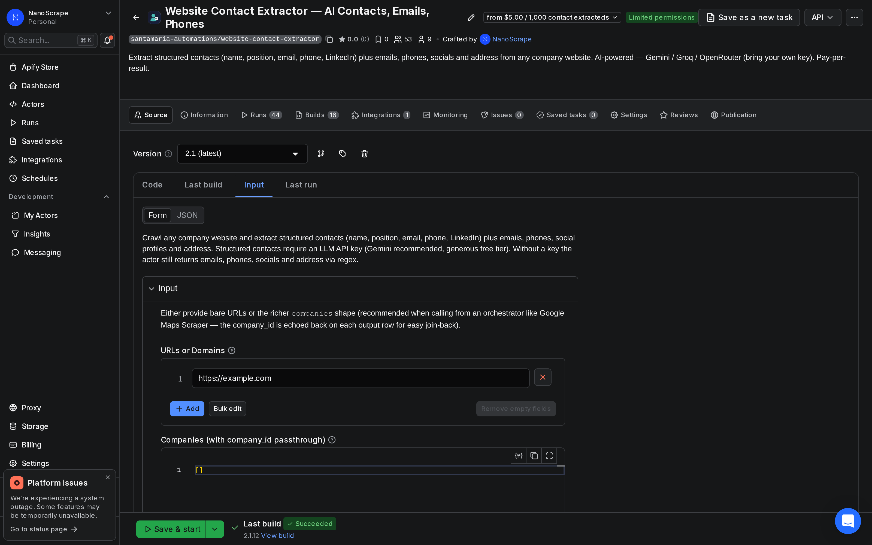The width and height of the screenshot is (872, 545).
Task: Switch to the Builds tab
Action: point(317,115)
